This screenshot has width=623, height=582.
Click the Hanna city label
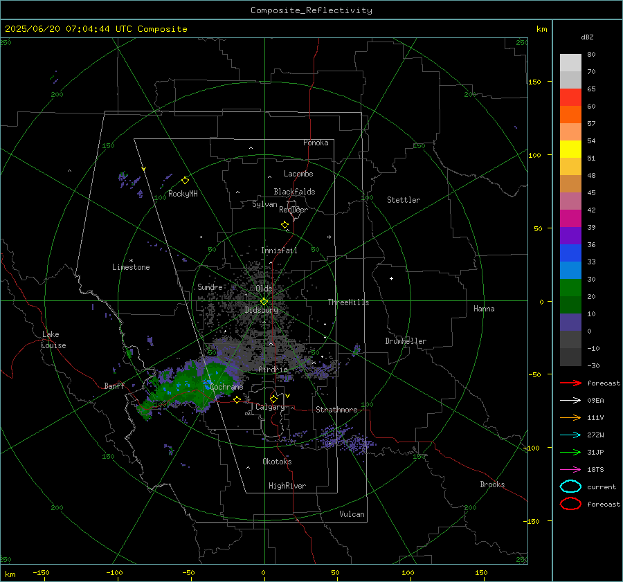click(484, 309)
